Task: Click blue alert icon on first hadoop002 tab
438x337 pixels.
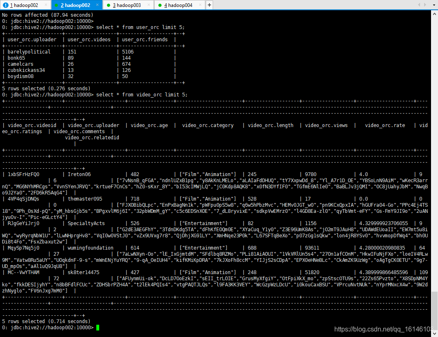Action: 6,5
